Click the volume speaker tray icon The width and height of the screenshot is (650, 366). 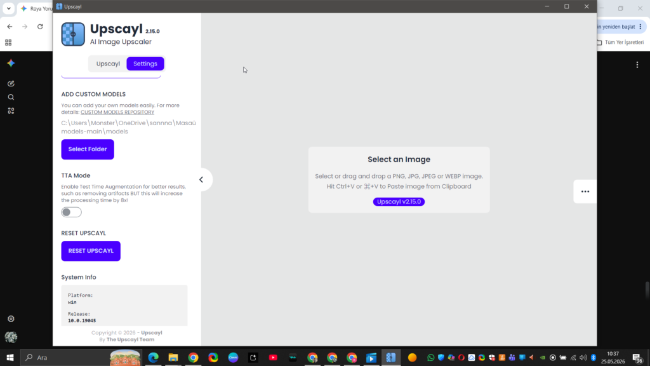tap(583, 357)
